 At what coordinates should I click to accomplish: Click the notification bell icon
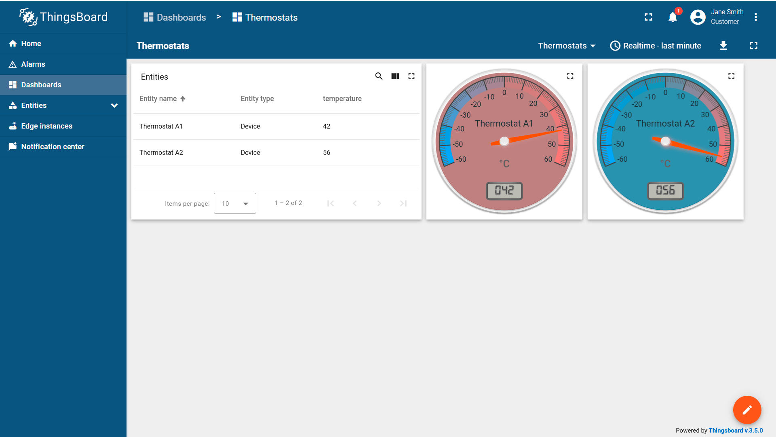pyautogui.click(x=673, y=17)
